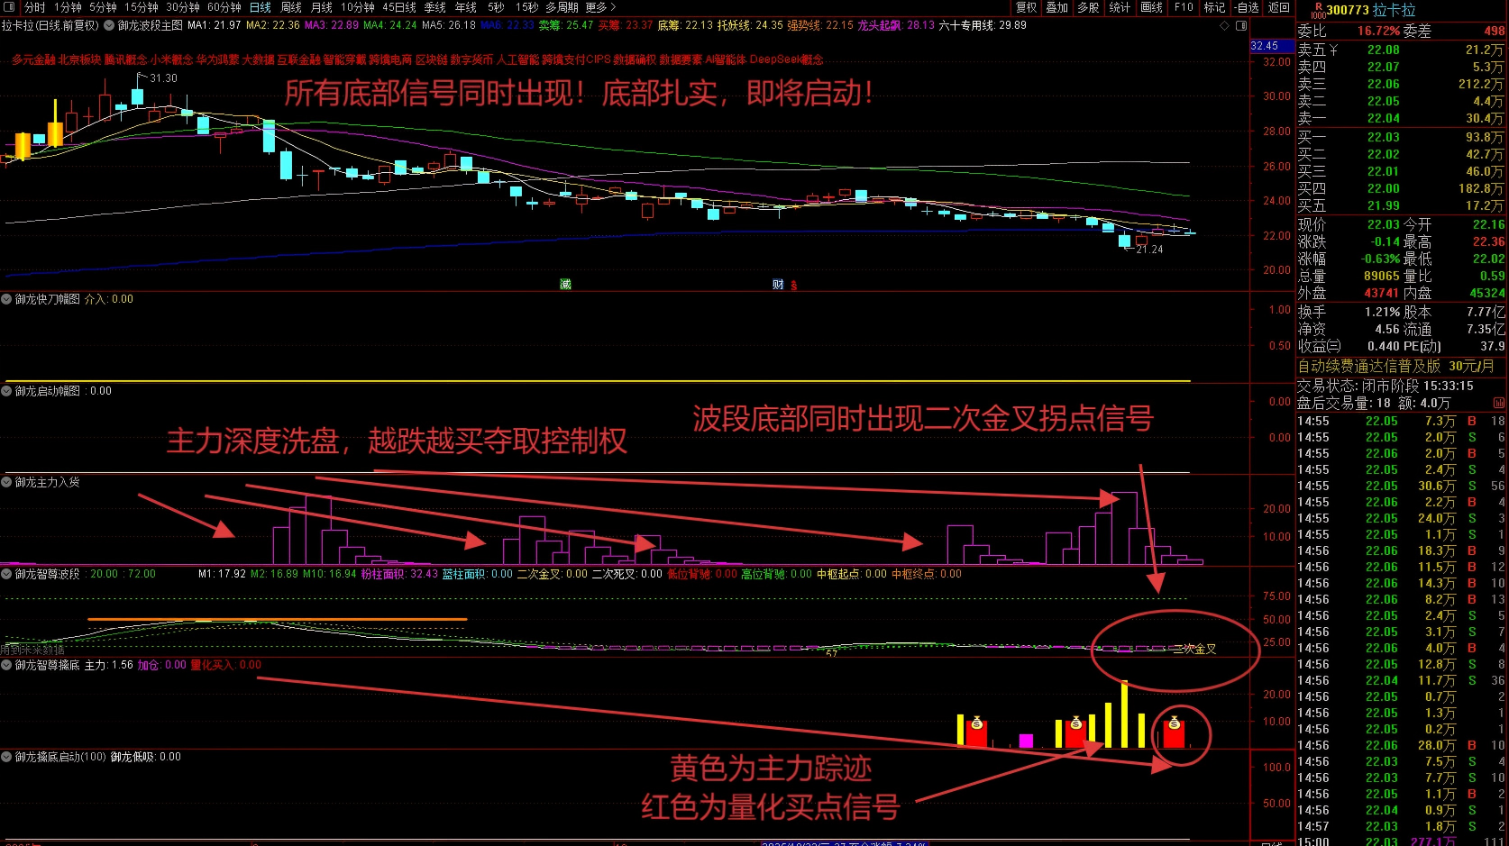Click the 现价 22.03 value
This screenshot has width=1509, height=846.
1383,224
